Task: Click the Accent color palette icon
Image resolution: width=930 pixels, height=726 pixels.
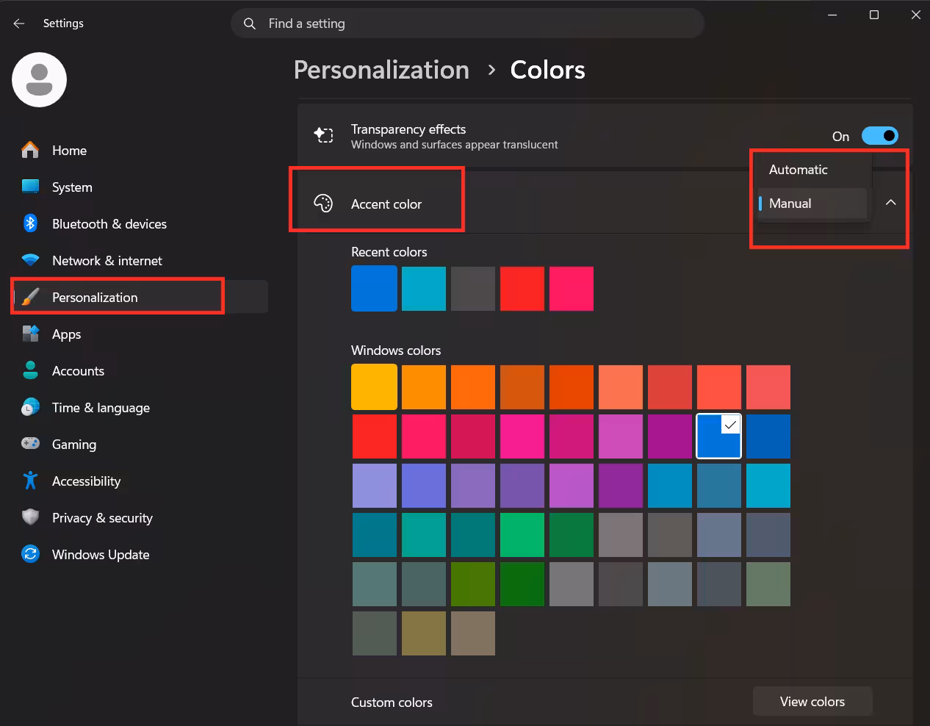Action: [323, 204]
